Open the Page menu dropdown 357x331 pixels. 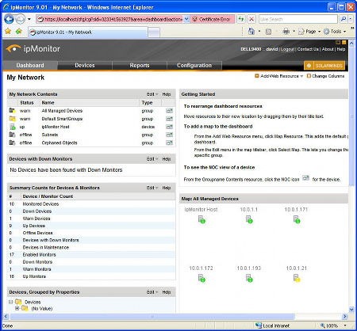click(309, 32)
